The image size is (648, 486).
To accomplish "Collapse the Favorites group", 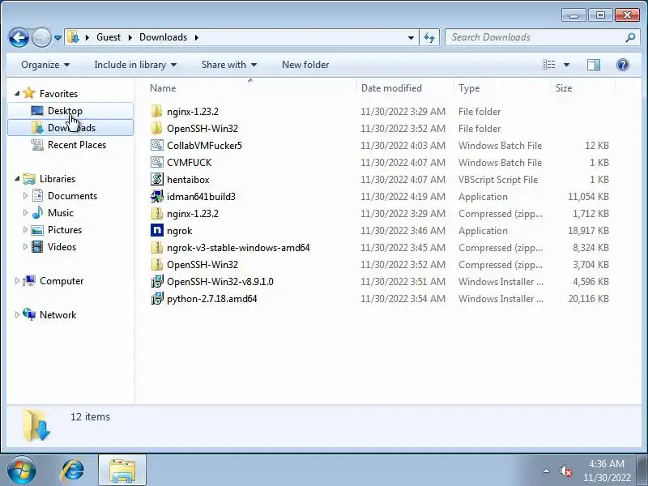I will tap(17, 93).
